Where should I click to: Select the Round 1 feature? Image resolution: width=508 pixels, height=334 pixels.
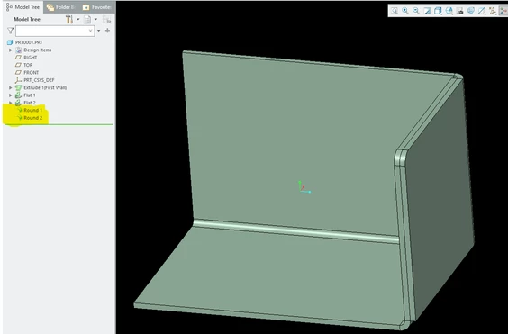(x=29, y=110)
